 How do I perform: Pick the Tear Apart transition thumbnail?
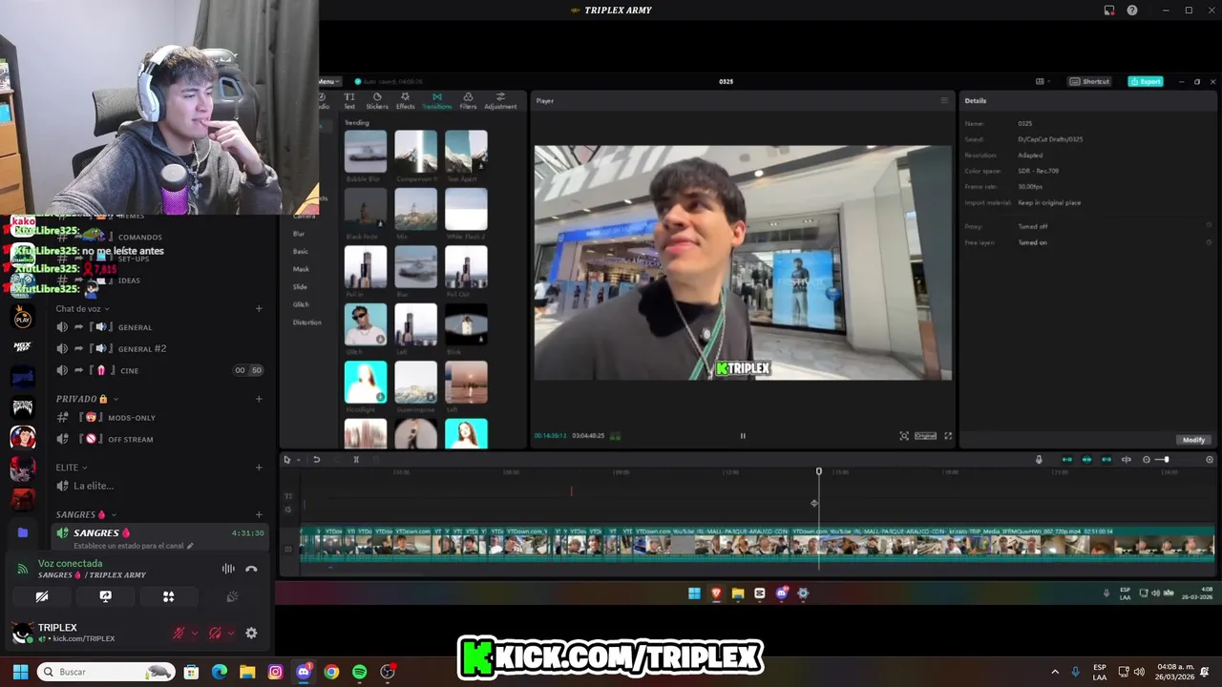466,152
